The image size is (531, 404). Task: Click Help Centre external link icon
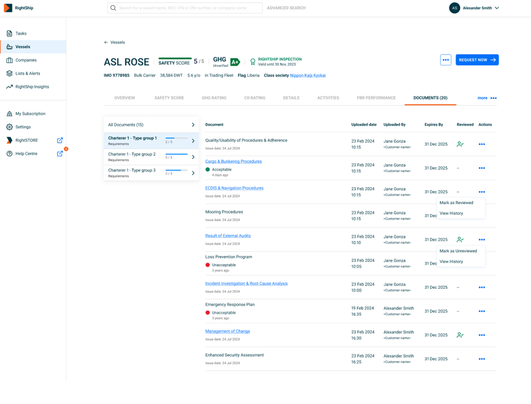pos(60,154)
